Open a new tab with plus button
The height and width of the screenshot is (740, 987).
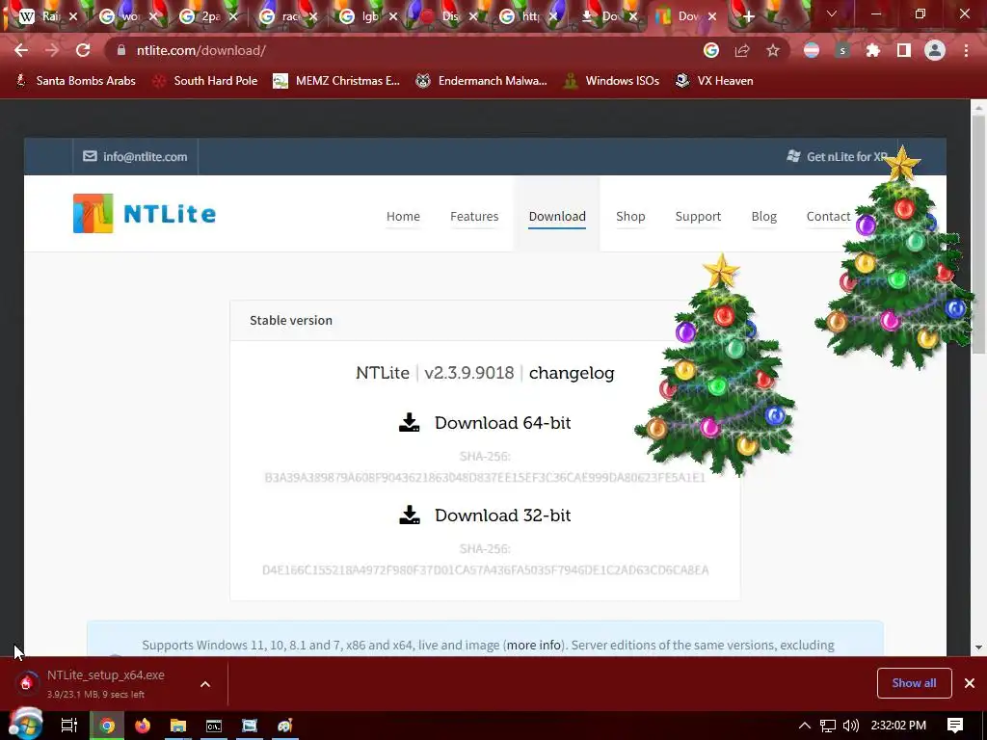(x=748, y=16)
